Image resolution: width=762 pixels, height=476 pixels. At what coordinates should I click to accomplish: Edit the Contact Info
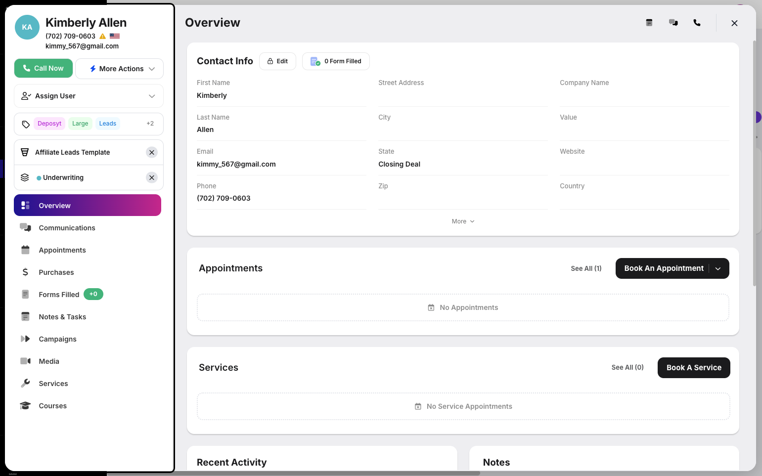(277, 61)
